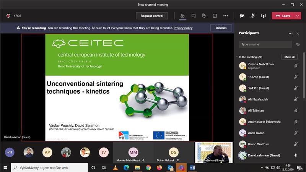306x172 pixels.
Task: Click the AP avatar in bottom strip
Action: 47,152
